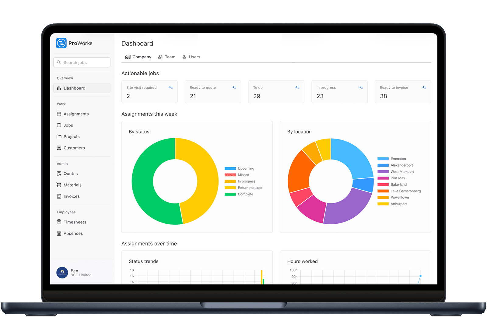Open the 'Ready to quote' jobs list
Image resolution: width=487 pixels, height=317 pixels.
(x=234, y=87)
